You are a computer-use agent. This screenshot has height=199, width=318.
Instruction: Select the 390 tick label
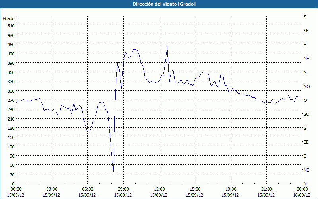pyautogui.click(x=11, y=63)
